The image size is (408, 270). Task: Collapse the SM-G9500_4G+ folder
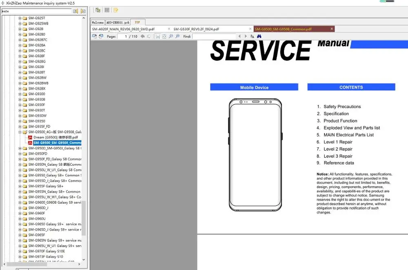coord(20,132)
